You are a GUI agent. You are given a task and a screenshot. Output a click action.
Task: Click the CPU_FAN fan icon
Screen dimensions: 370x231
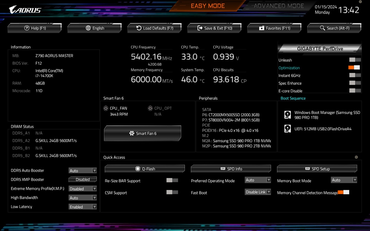click(106, 108)
